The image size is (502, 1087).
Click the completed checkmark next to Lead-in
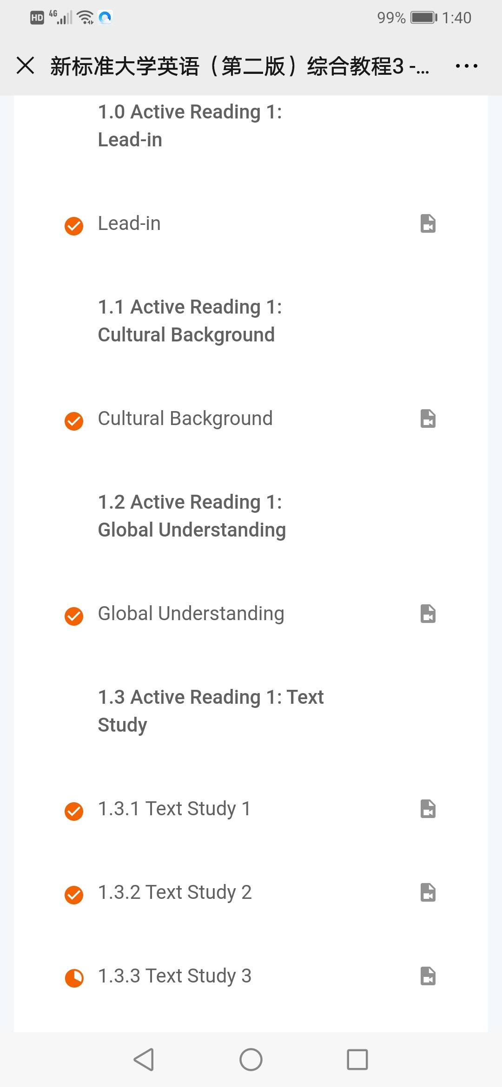[x=74, y=226]
